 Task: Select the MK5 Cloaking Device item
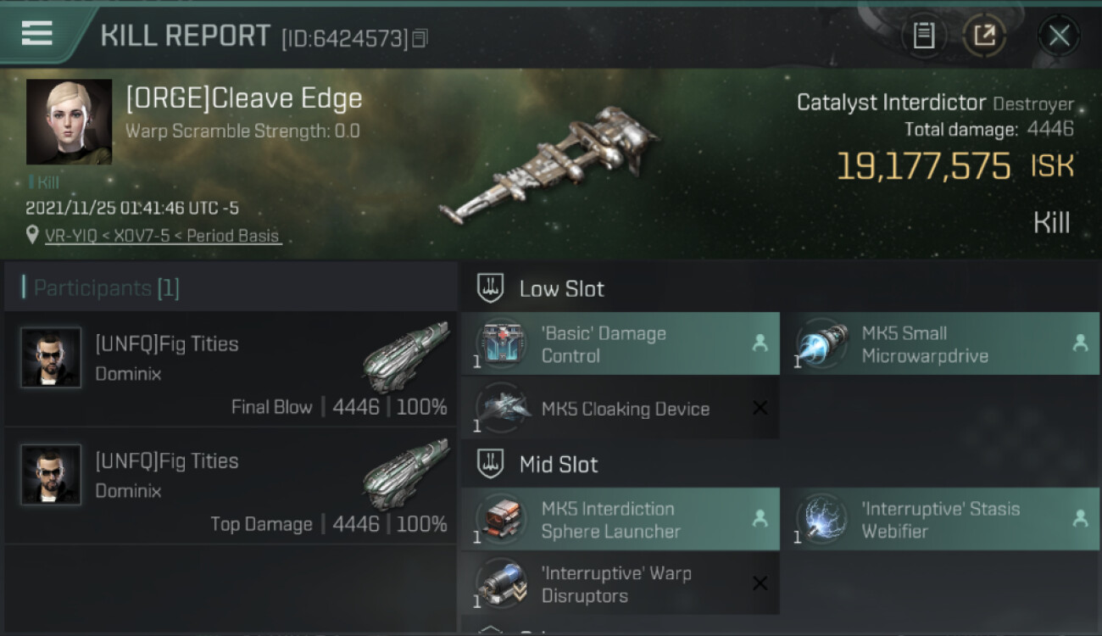pos(620,409)
